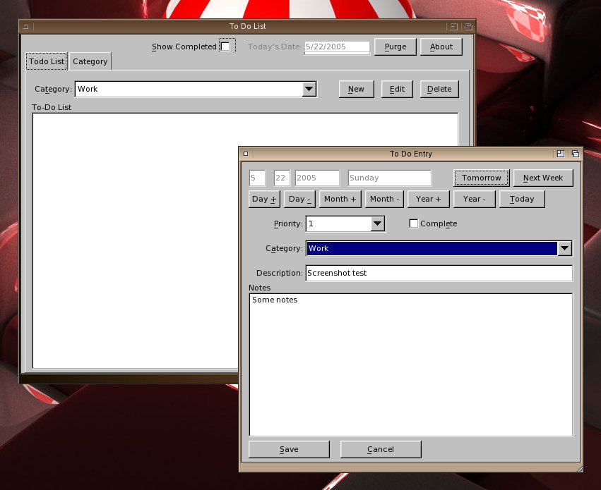The width and height of the screenshot is (601, 490).
Task: Set date to Tomorrow
Action: coord(482,178)
